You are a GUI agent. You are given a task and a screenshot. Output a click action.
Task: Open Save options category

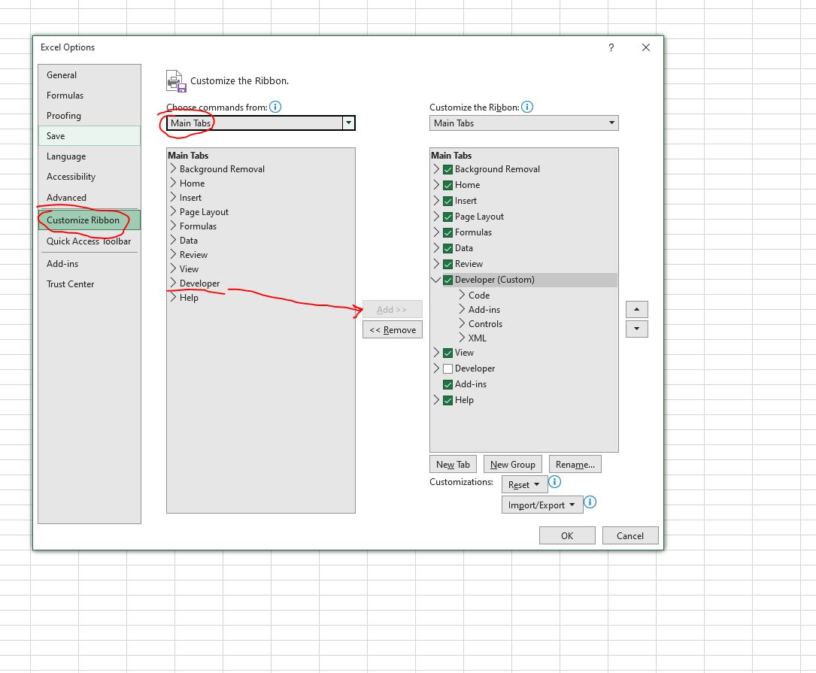pyautogui.click(x=89, y=136)
